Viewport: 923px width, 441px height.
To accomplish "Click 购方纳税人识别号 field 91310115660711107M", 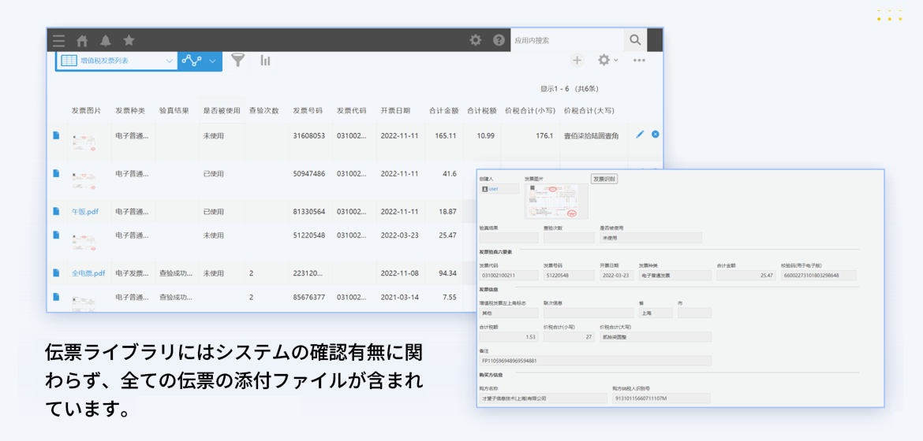I will pos(661,398).
